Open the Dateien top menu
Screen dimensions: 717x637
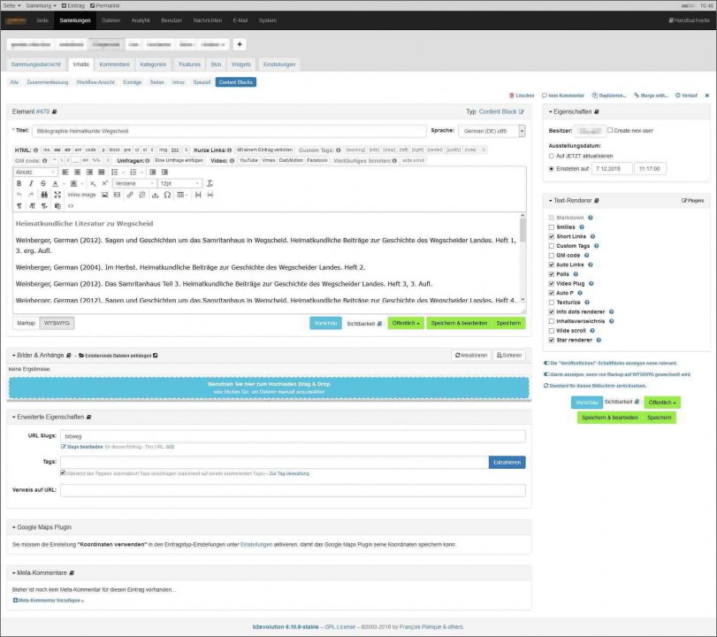(111, 20)
